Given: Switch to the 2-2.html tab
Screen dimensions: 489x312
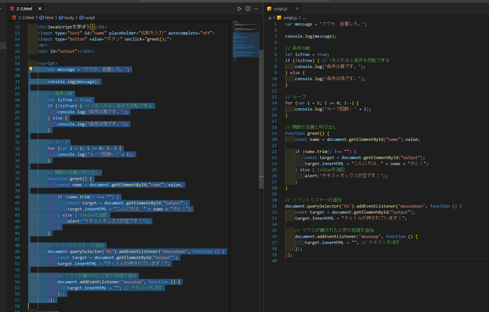Looking at the screenshot, I should click(x=24, y=9).
